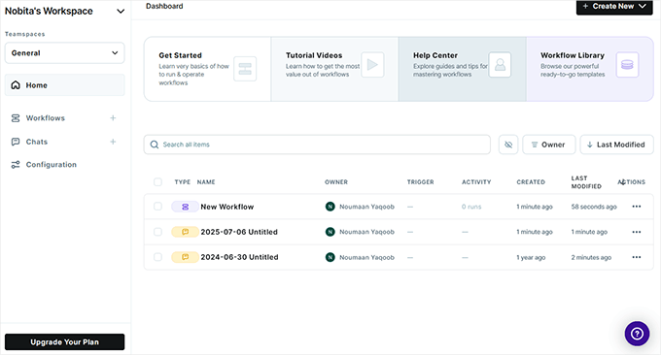
Task: Go to Home in the sidebar
Action: click(x=64, y=85)
